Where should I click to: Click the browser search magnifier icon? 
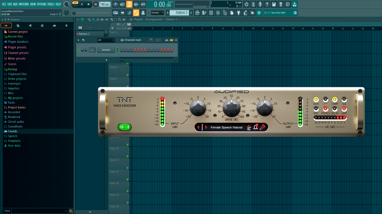coord(71,211)
